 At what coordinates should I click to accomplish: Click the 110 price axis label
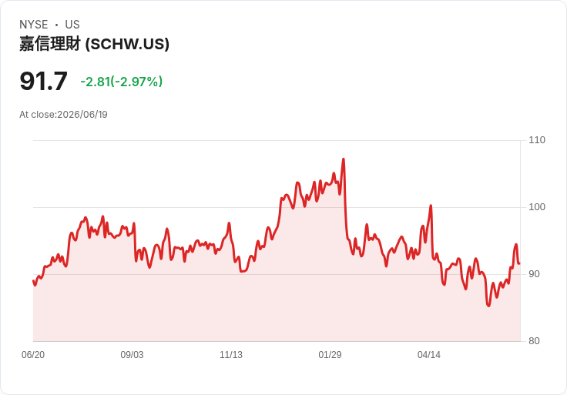click(x=537, y=140)
